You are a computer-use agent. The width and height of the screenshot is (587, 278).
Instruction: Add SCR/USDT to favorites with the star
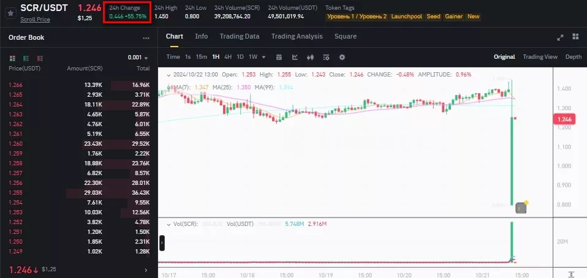[x=11, y=13]
